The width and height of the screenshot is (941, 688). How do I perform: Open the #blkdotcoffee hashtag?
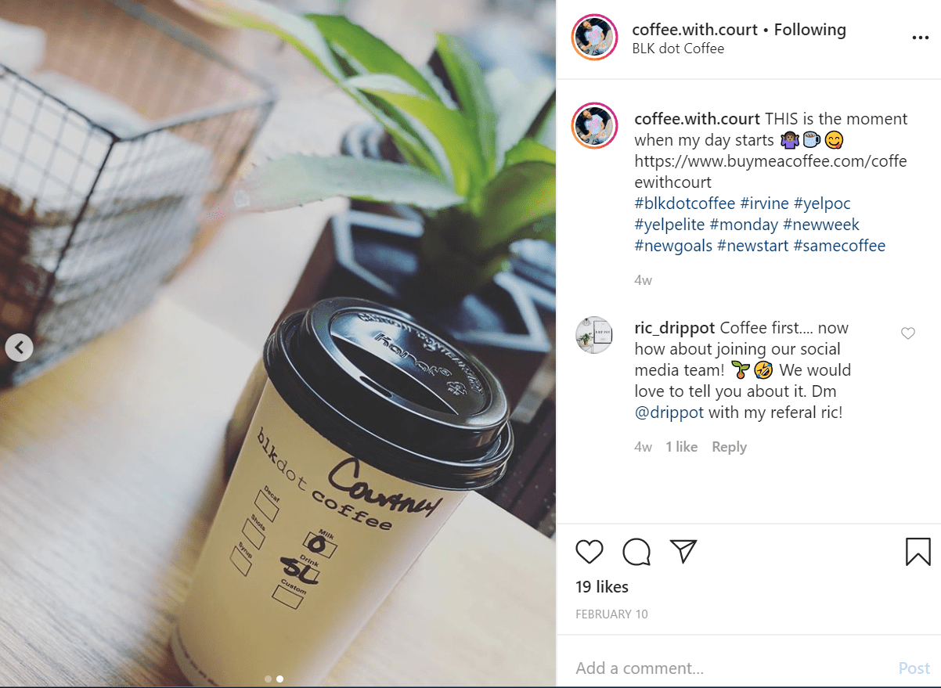[685, 204]
